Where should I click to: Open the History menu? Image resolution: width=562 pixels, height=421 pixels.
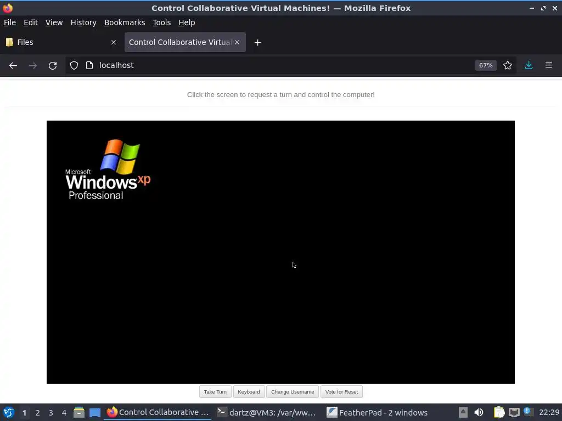[83, 22]
